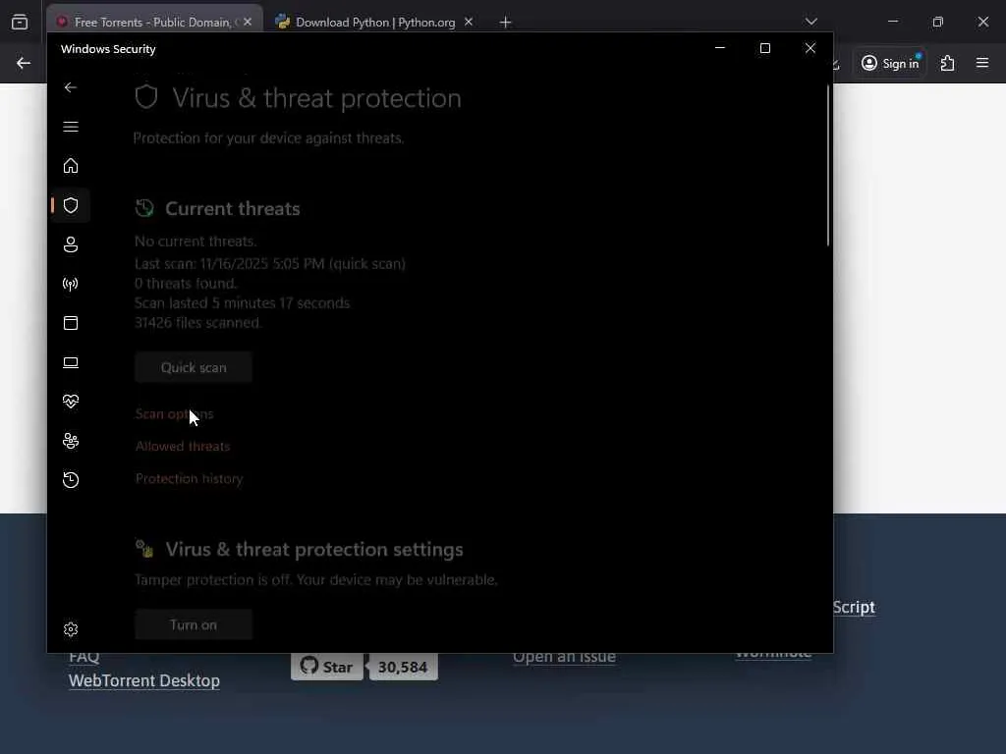Screen dimensions: 1006x754
Task: Minimize the Windows Security window
Action: pos(720,48)
